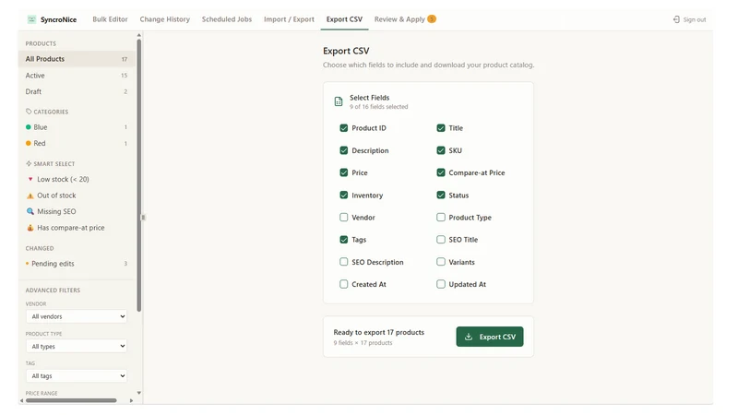Open the All types dropdown
Image resolution: width=738 pixels, height=415 pixels.
click(x=77, y=347)
